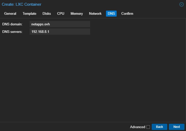
Task: Open the Template tab
Action: (x=29, y=14)
